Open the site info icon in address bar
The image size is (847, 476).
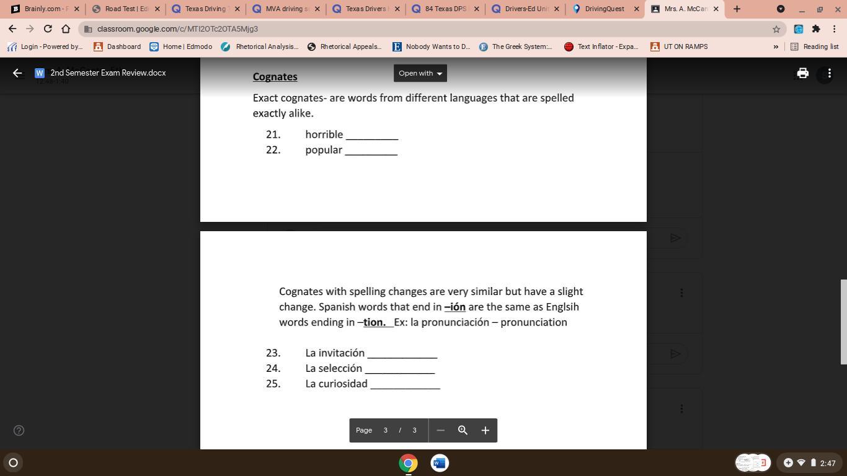click(88, 29)
